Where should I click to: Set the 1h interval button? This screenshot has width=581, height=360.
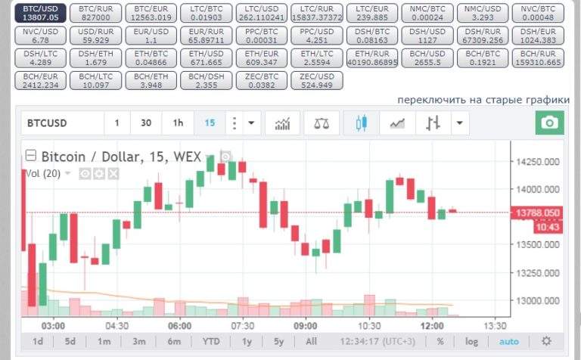179,123
